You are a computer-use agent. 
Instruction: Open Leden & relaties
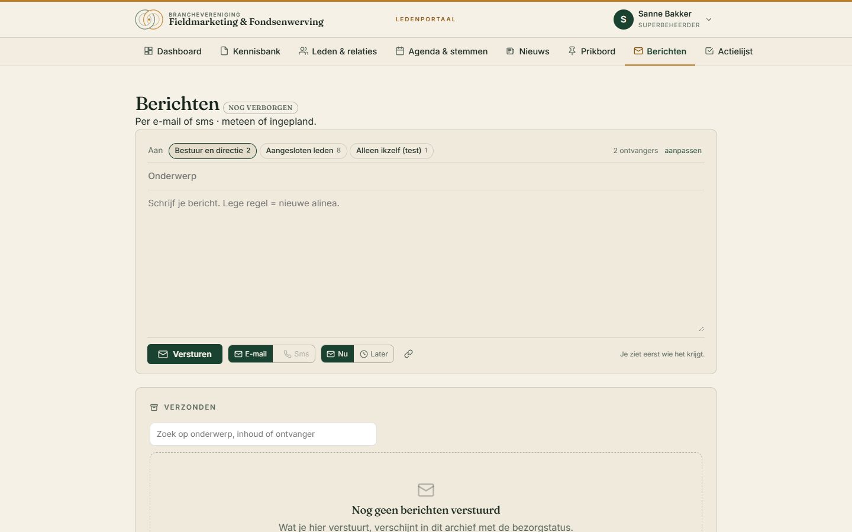[x=338, y=51]
